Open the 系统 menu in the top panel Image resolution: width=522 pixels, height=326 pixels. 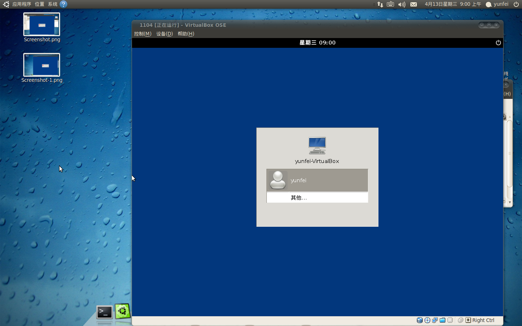click(x=53, y=4)
